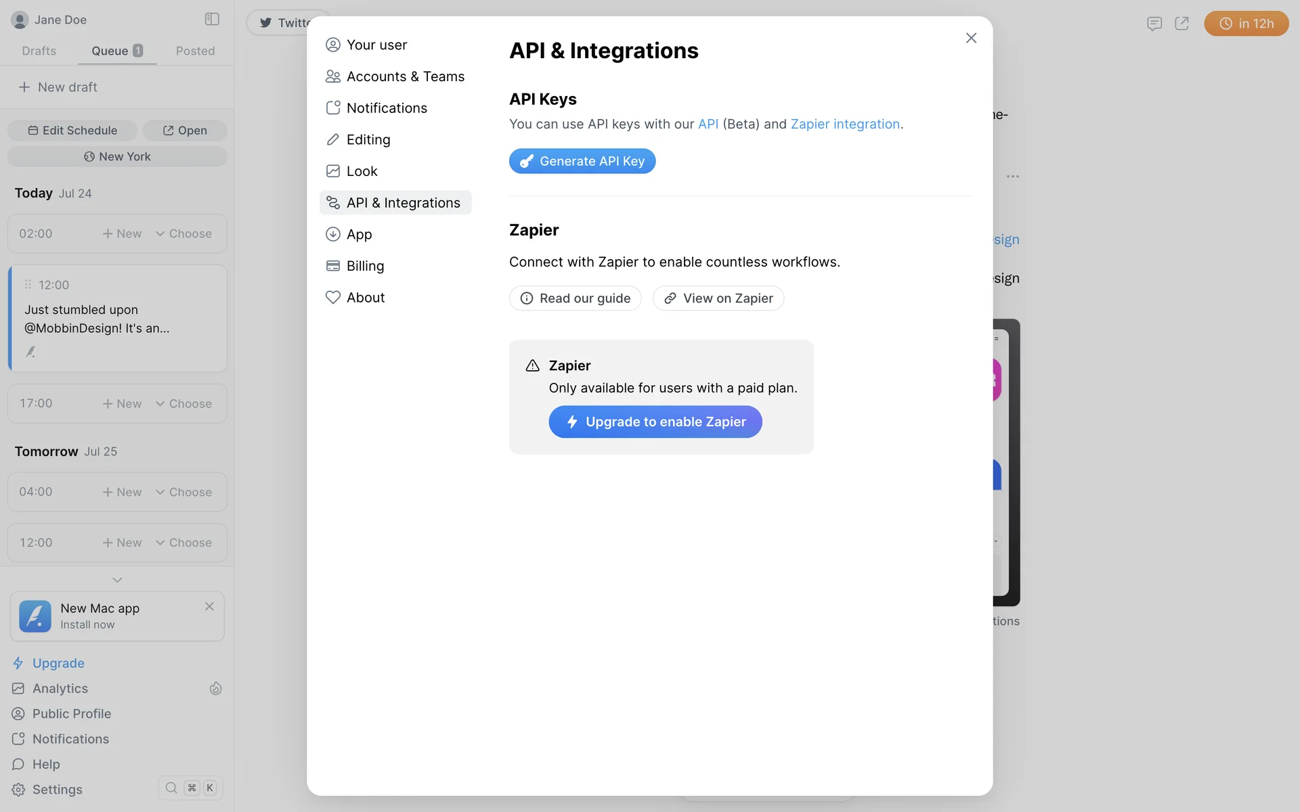Click the comments icon in the top bar
Image resolution: width=1300 pixels, height=812 pixels.
tap(1154, 24)
